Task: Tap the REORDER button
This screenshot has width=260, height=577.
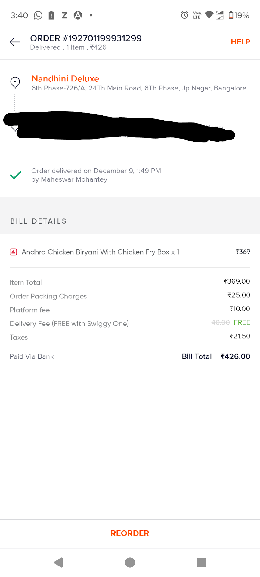Action: click(x=130, y=533)
